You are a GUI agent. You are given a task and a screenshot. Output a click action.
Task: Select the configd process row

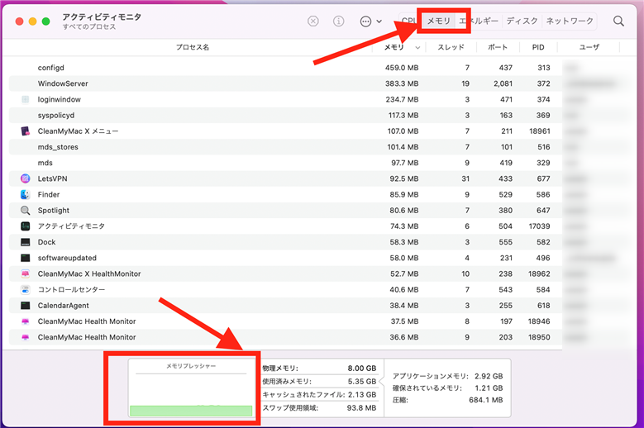[x=285, y=68]
